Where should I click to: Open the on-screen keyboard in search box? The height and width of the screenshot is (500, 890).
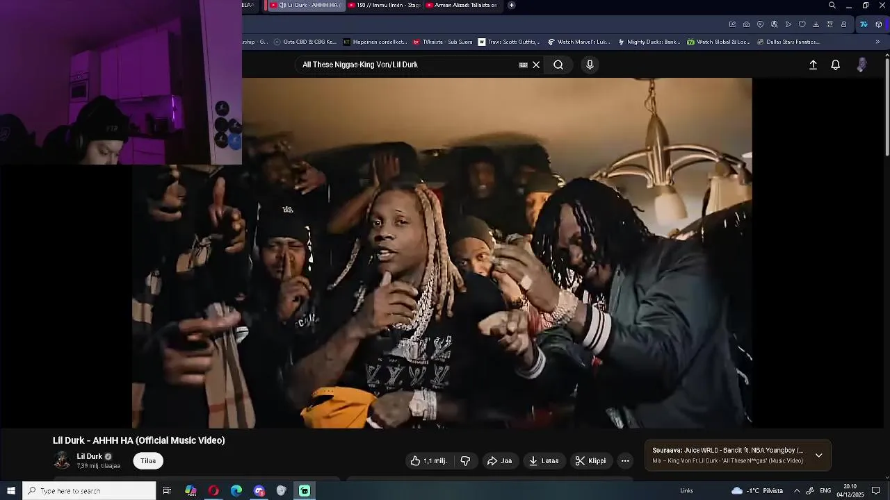pyautogui.click(x=523, y=65)
